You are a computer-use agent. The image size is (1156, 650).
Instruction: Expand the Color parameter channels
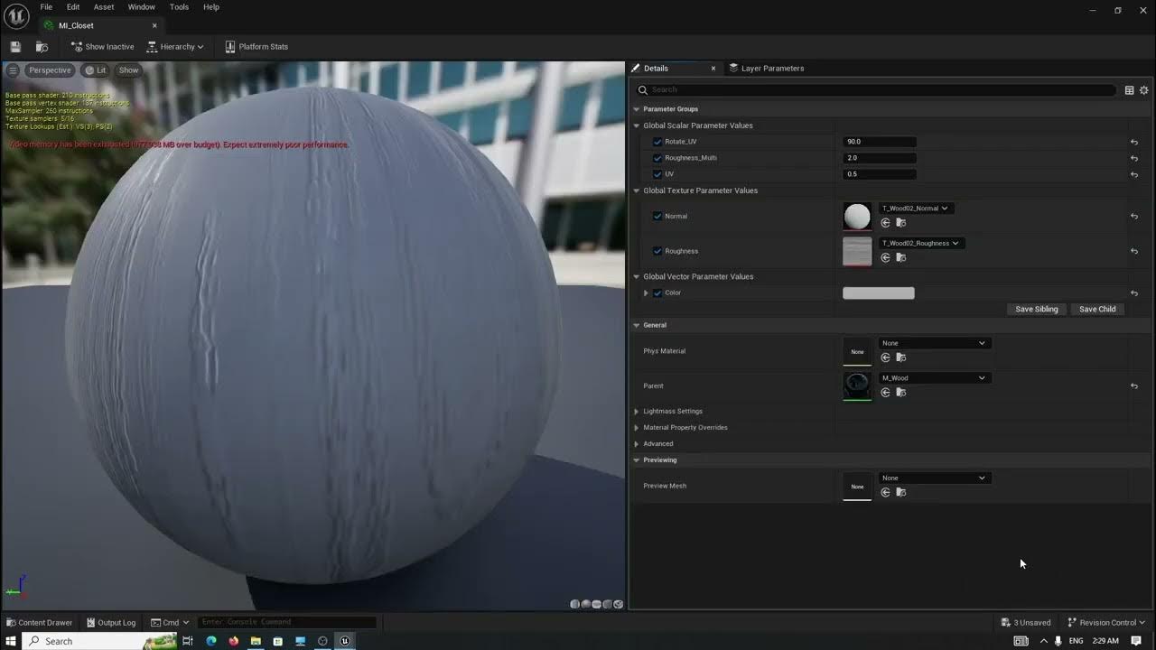click(646, 293)
